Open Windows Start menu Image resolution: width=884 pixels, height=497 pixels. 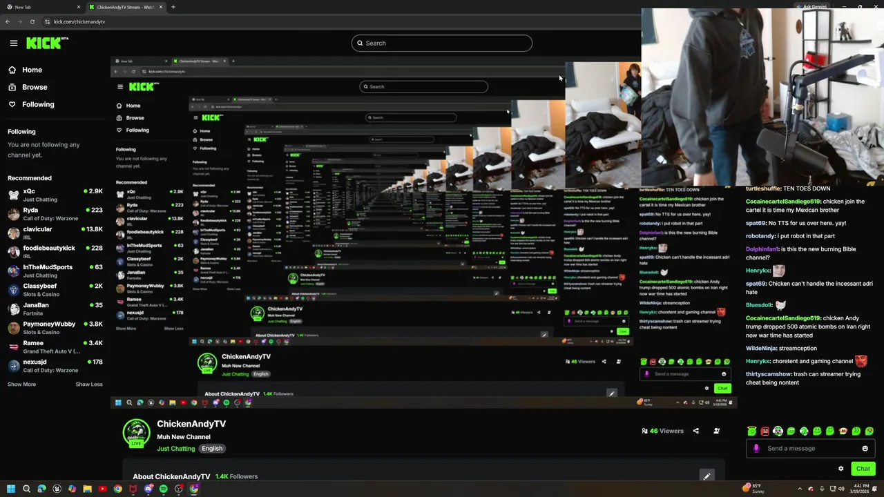click(11, 489)
